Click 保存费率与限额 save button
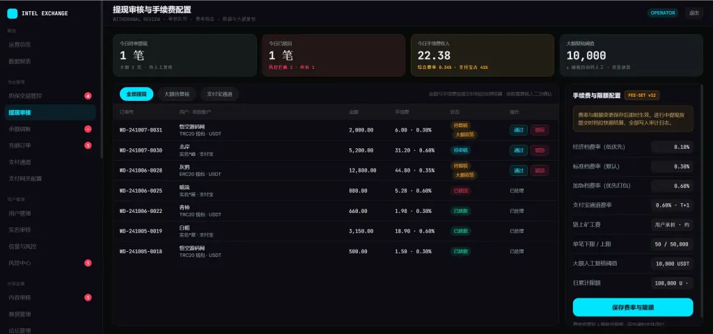The height and width of the screenshot is (334, 713). [633, 307]
